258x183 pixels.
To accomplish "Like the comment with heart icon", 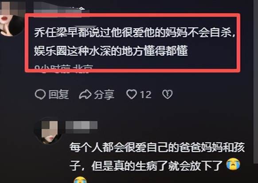I will (x=132, y=94).
